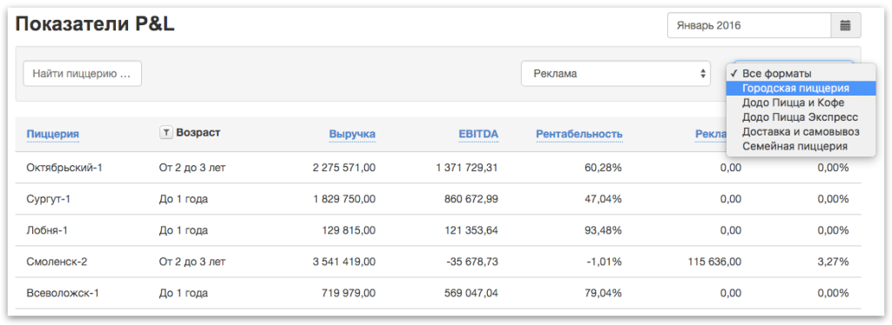Click the Всеволожск-1 pizzeria row

438,293
